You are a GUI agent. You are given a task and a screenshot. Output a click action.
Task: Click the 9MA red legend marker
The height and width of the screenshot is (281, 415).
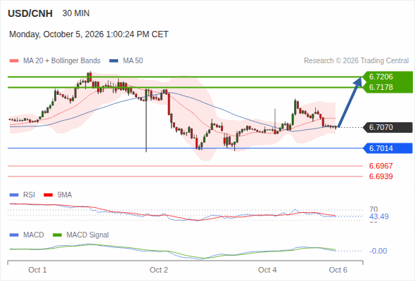pos(48,195)
